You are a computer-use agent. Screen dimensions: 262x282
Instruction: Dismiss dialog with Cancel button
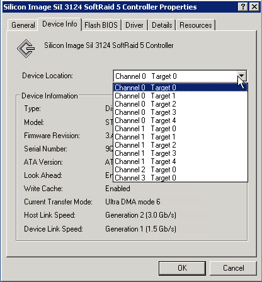coord(233,268)
